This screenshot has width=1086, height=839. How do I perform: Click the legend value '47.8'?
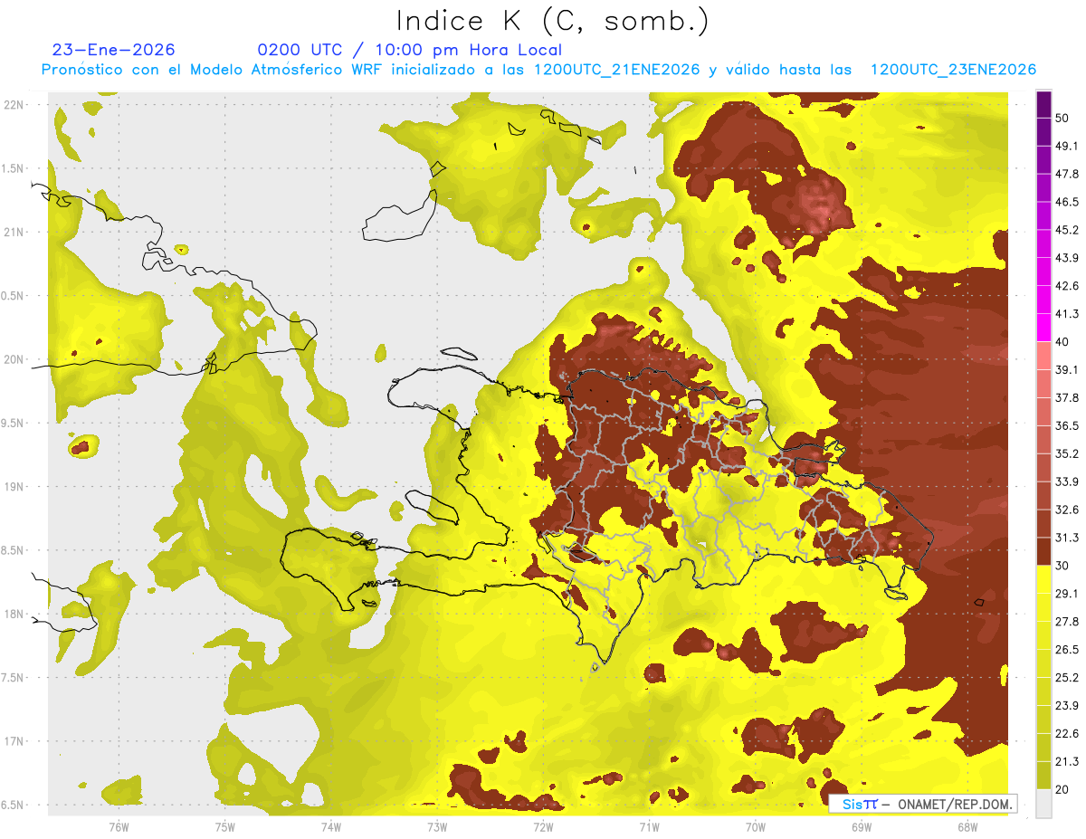(x=1067, y=174)
